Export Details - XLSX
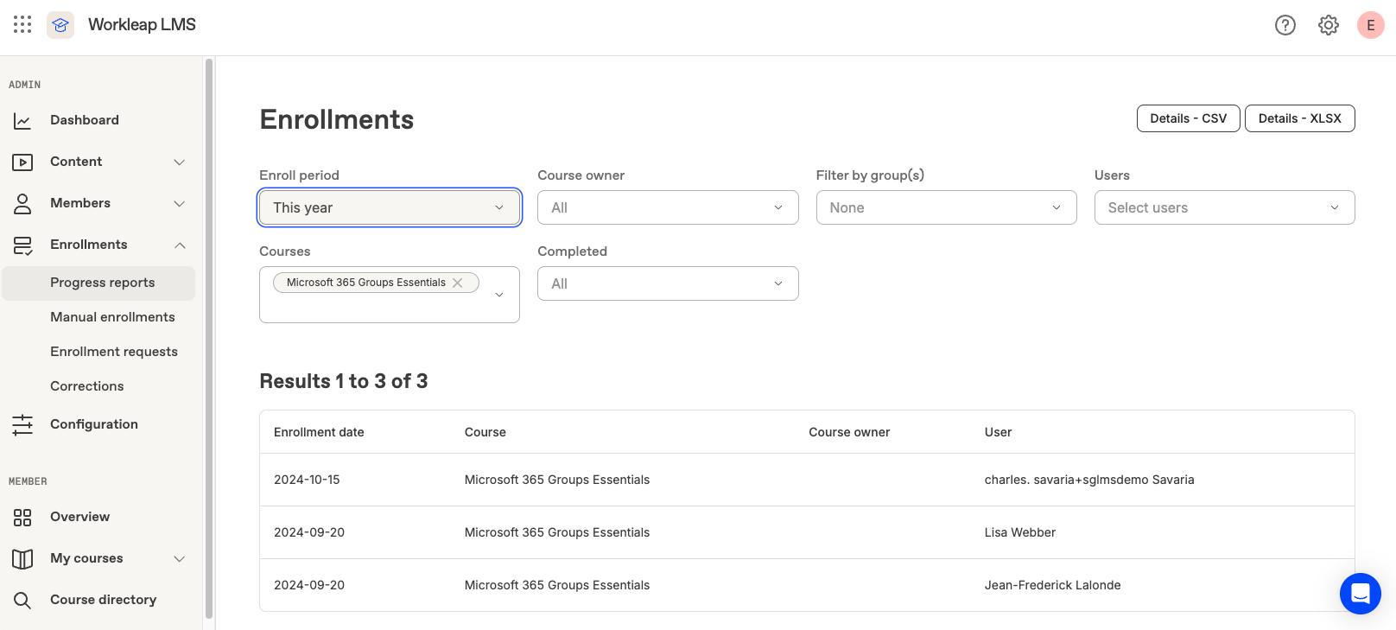The image size is (1396, 630). pyautogui.click(x=1299, y=118)
